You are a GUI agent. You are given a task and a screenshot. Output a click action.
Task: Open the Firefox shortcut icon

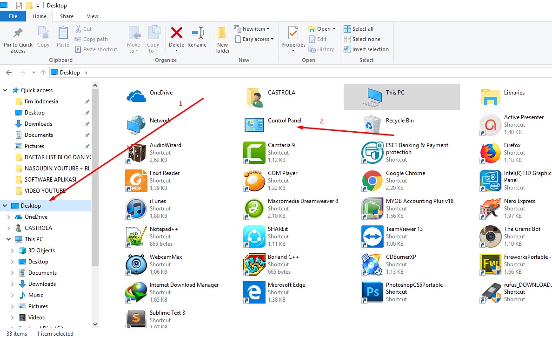pyautogui.click(x=491, y=153)
